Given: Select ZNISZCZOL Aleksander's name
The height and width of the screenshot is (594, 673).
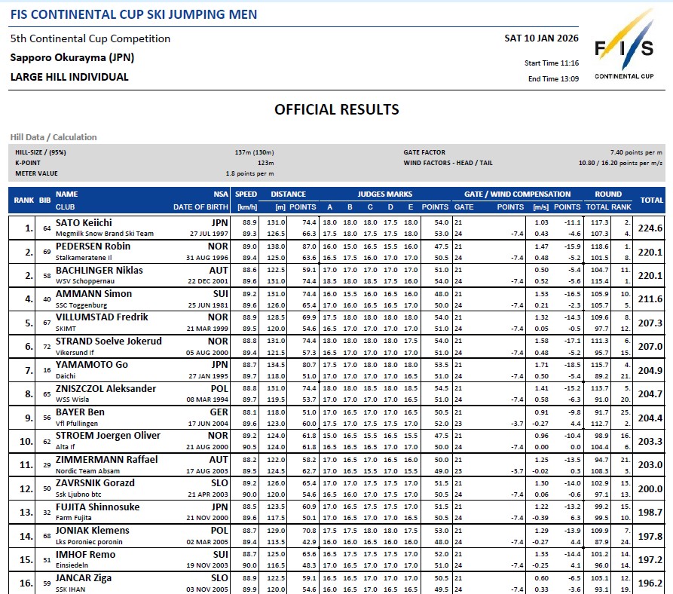Looking at the screenshot, I should pyautogui.click(x=106, y=389).
